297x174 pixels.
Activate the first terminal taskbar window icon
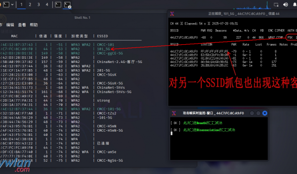point(58,5)
